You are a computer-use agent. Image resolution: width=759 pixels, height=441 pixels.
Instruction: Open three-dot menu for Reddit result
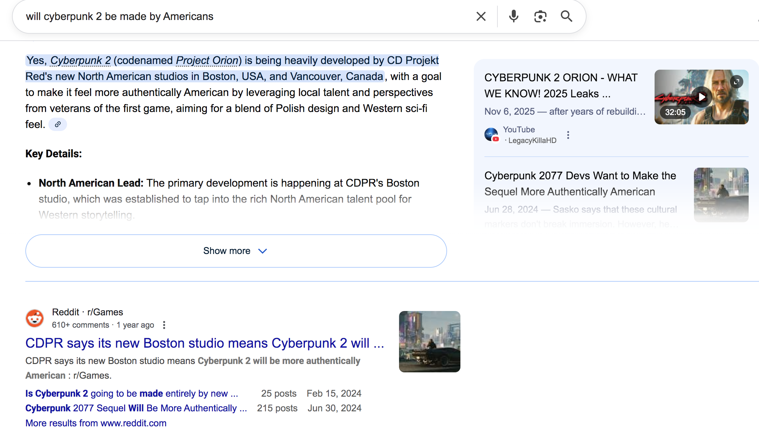pos(164,325)
